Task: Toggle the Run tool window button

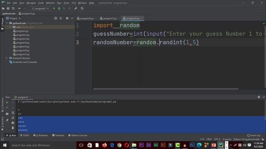Action: [11, 135]
